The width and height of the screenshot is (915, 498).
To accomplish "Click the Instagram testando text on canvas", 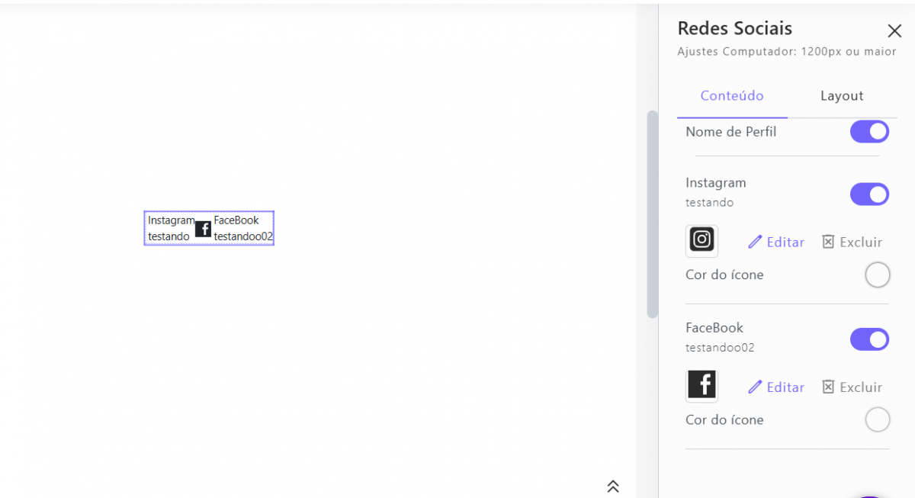I will point(170,228).
